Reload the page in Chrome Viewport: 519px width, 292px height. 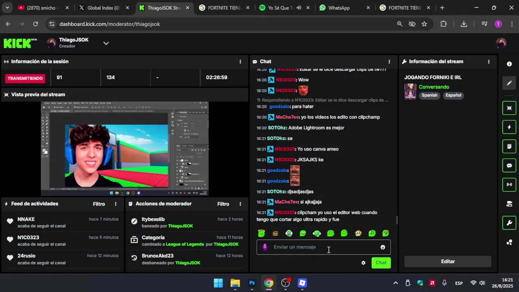tap(35, 24)
